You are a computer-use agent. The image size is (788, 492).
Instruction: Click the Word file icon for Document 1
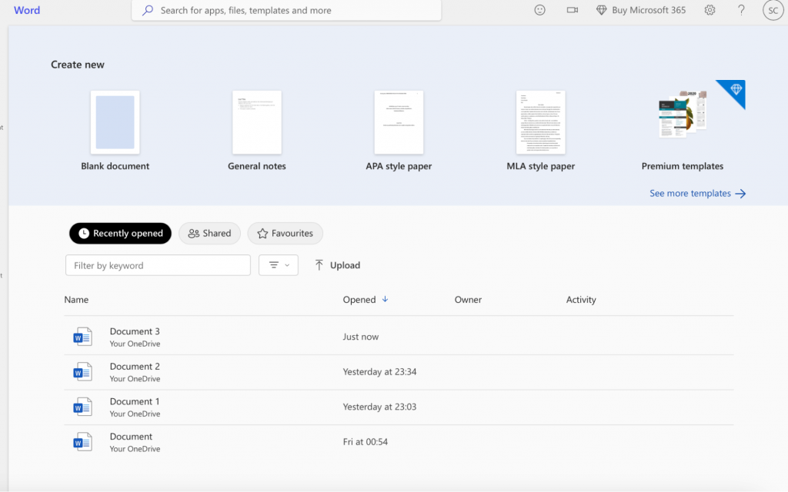[82, 407]
